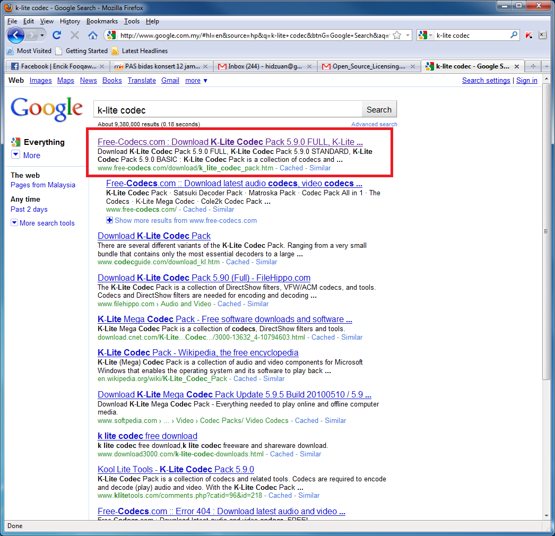Open Advanced search link
Viewport: 555px width, 536px height.
click(374, 124)
